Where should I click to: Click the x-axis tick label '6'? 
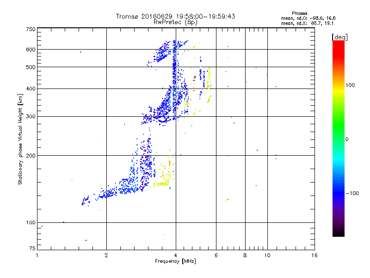tap(216, 255)
